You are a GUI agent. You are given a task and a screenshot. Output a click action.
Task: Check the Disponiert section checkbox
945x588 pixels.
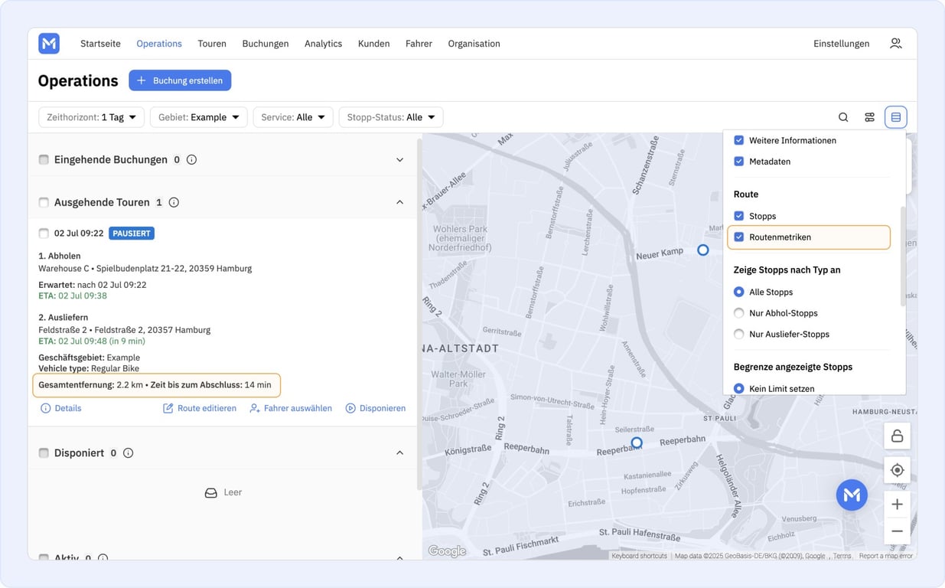click(44, 453)
